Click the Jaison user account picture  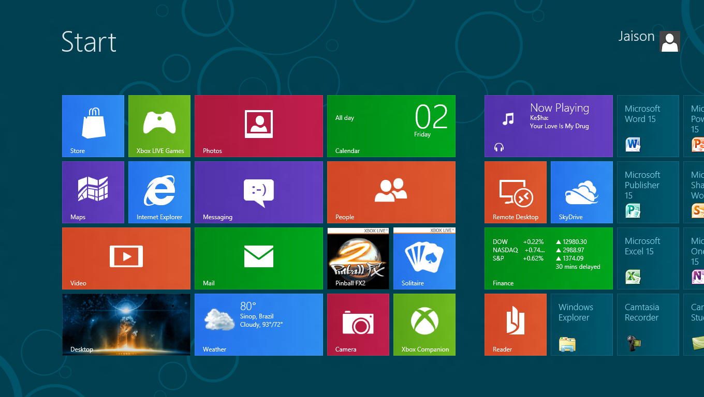coord(669,41)
